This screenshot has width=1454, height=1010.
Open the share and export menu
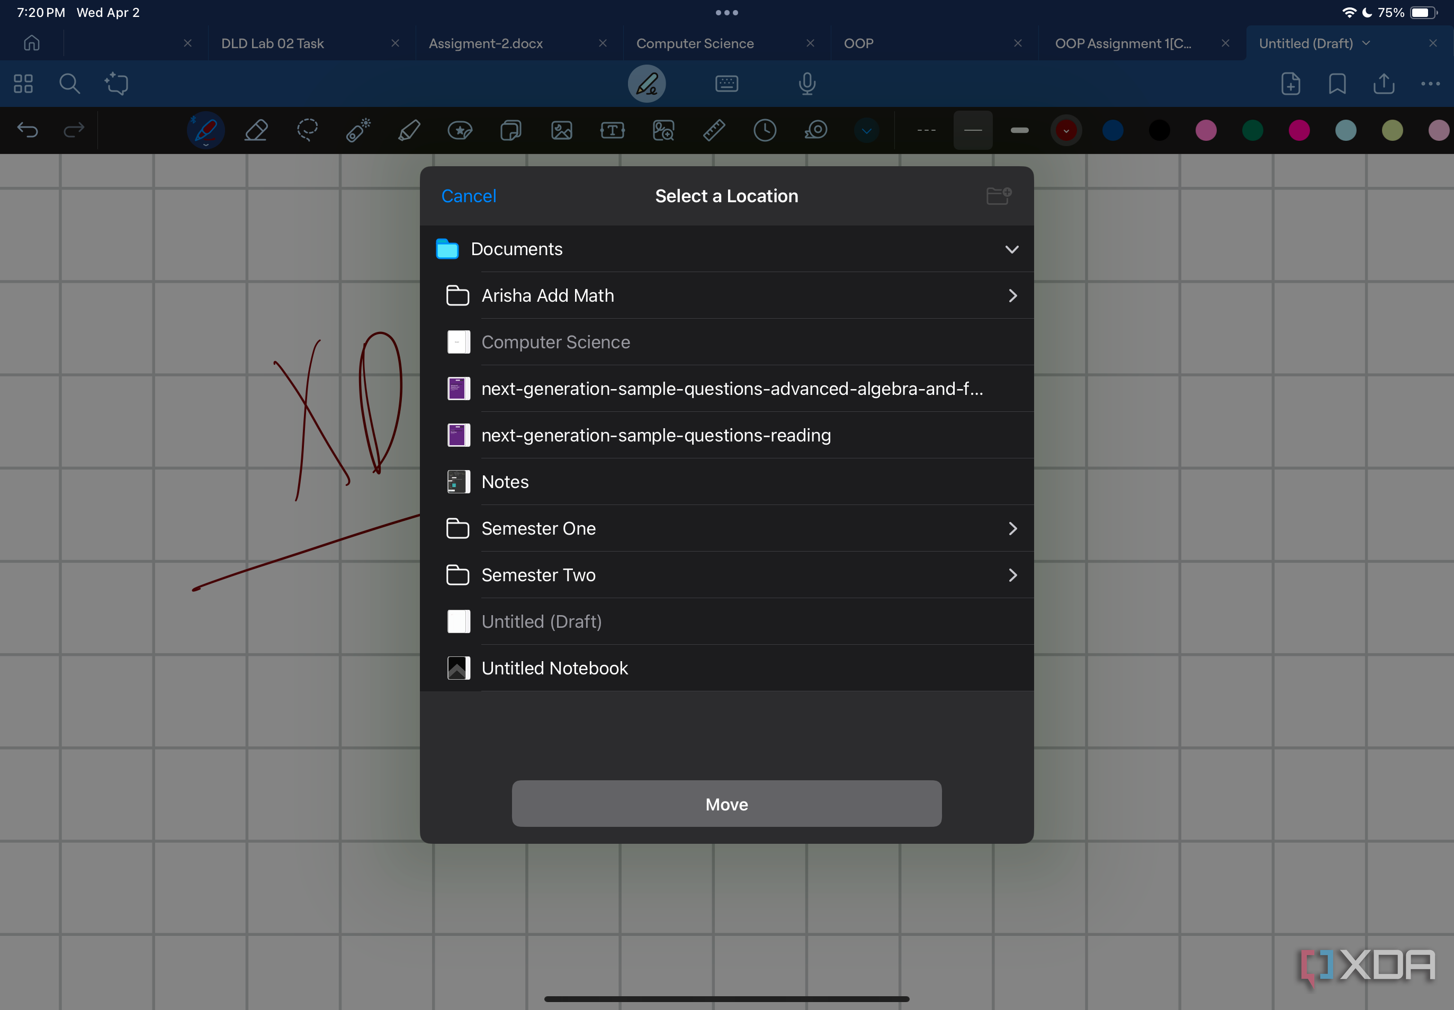point(1384,84)
